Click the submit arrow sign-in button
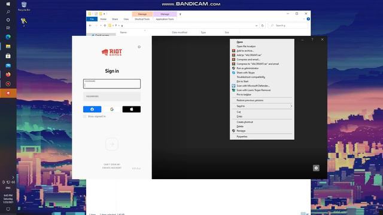This screenshot has height=215, width=383. point(112,145)
